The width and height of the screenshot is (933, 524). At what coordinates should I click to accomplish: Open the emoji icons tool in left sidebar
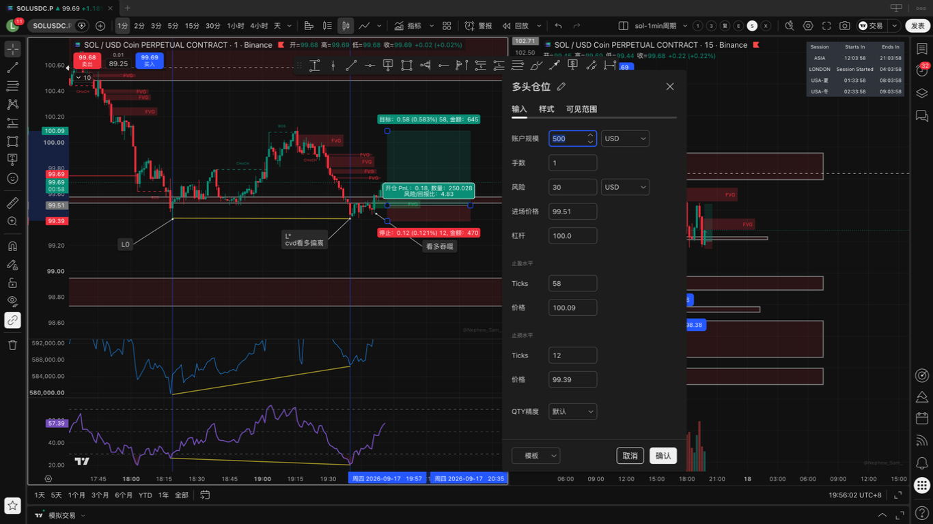[x=12, y=178]
